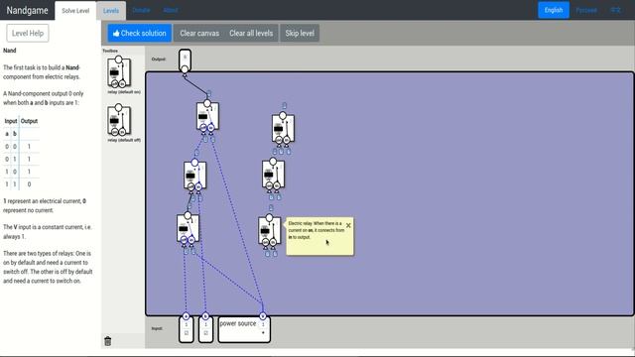
Task: Click the output connector node
Action: pyautogui.click(x=185, y=69)
